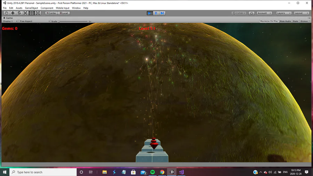Open the GameObject menu
The width and height of the screenshot is (313, 176).
(x=31, y=8)
